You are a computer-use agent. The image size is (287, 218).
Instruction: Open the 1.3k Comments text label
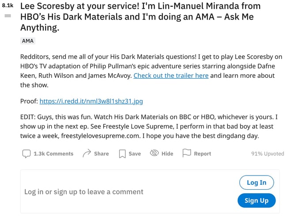[53, 153]
